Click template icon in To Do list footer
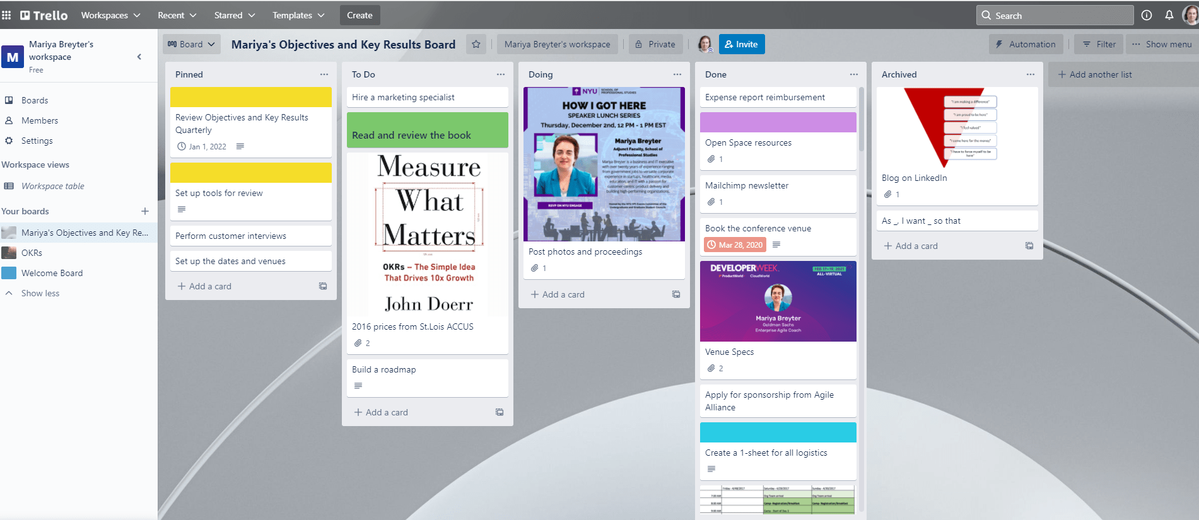The width and height of the screenshot is (1199, 520). coord(500,412)
